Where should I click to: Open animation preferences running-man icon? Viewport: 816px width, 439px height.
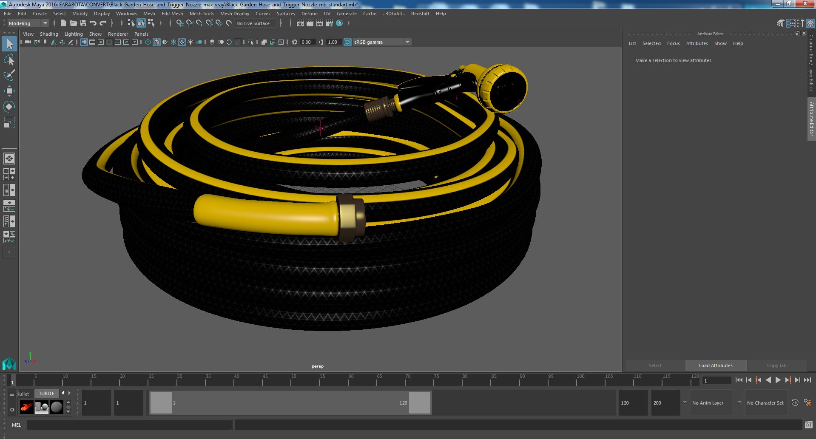point(807,403)
